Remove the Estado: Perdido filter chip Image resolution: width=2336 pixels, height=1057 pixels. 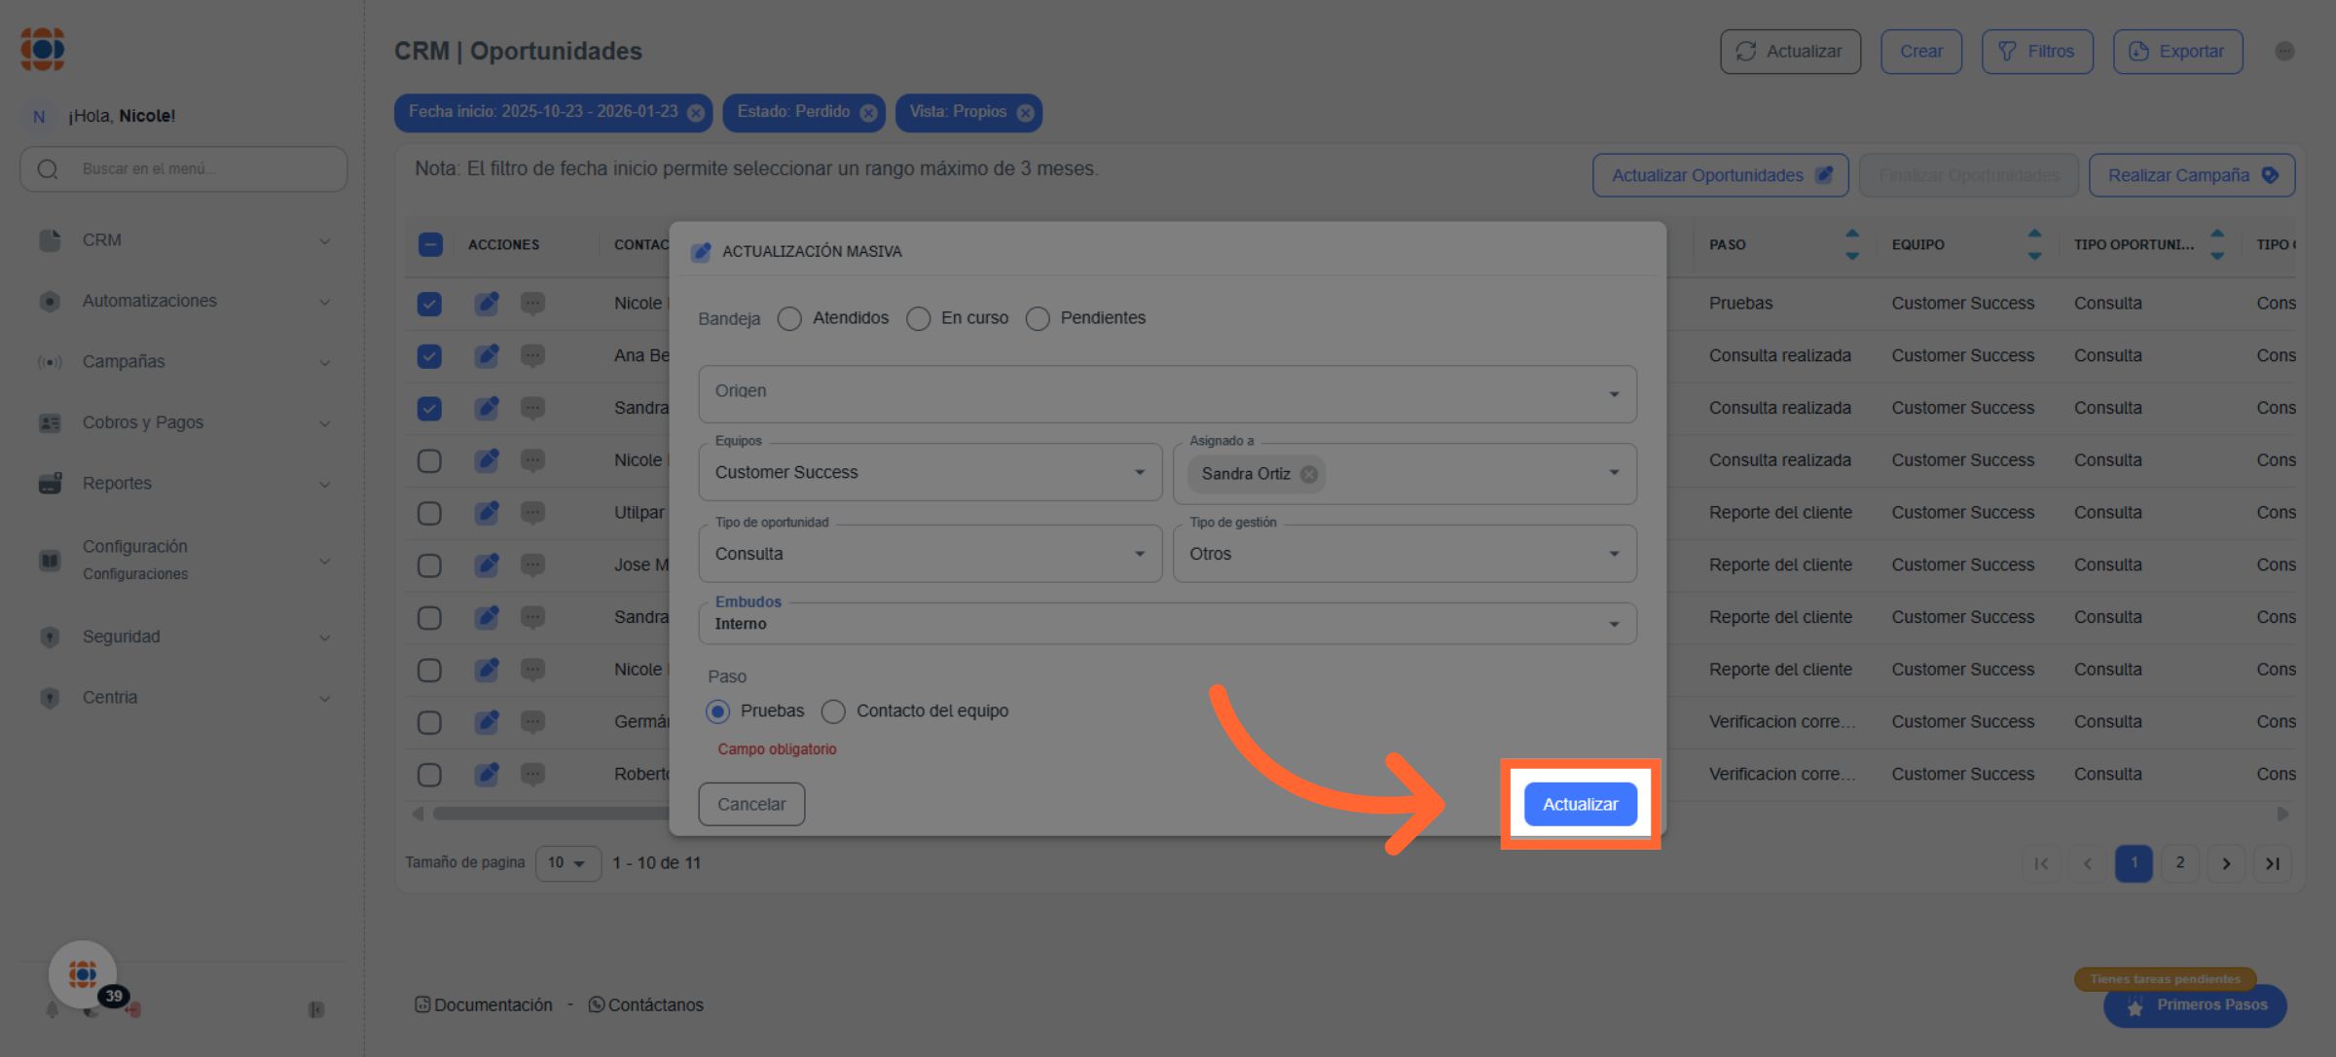click(868, 113)
